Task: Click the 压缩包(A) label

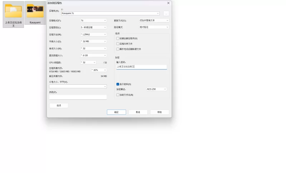Action: coord(54,11)
